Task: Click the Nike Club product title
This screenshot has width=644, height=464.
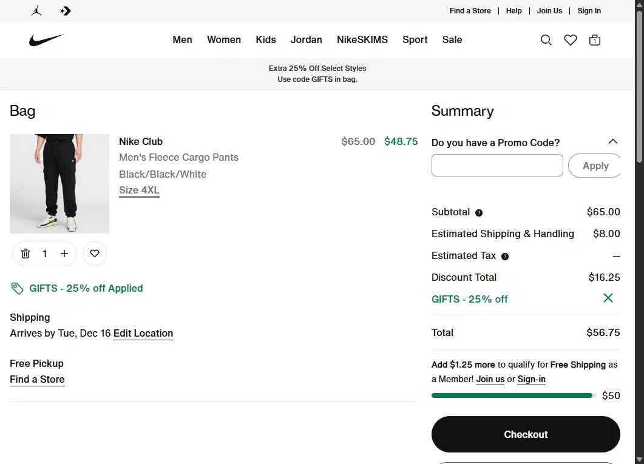Action: point(141,141)
